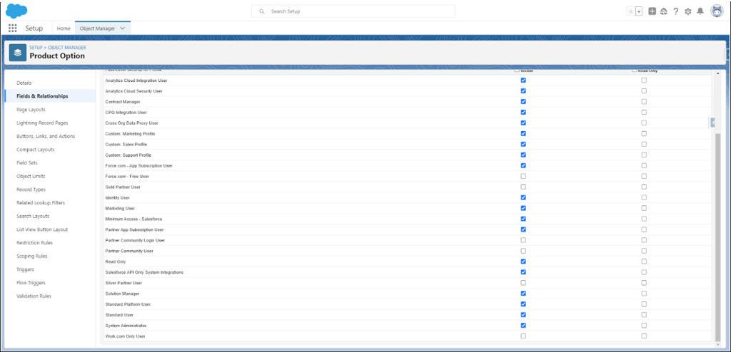The height and width of the screenshot is (352, 731).
Task: Check Read-Only for Custom: Sales Profile
Action: (x=644, y=144)
